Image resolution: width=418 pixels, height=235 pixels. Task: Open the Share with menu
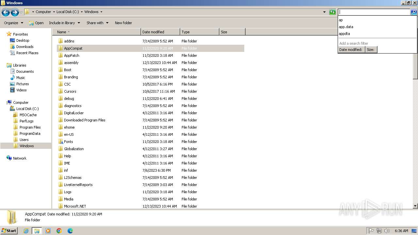(x=97, y=23)
